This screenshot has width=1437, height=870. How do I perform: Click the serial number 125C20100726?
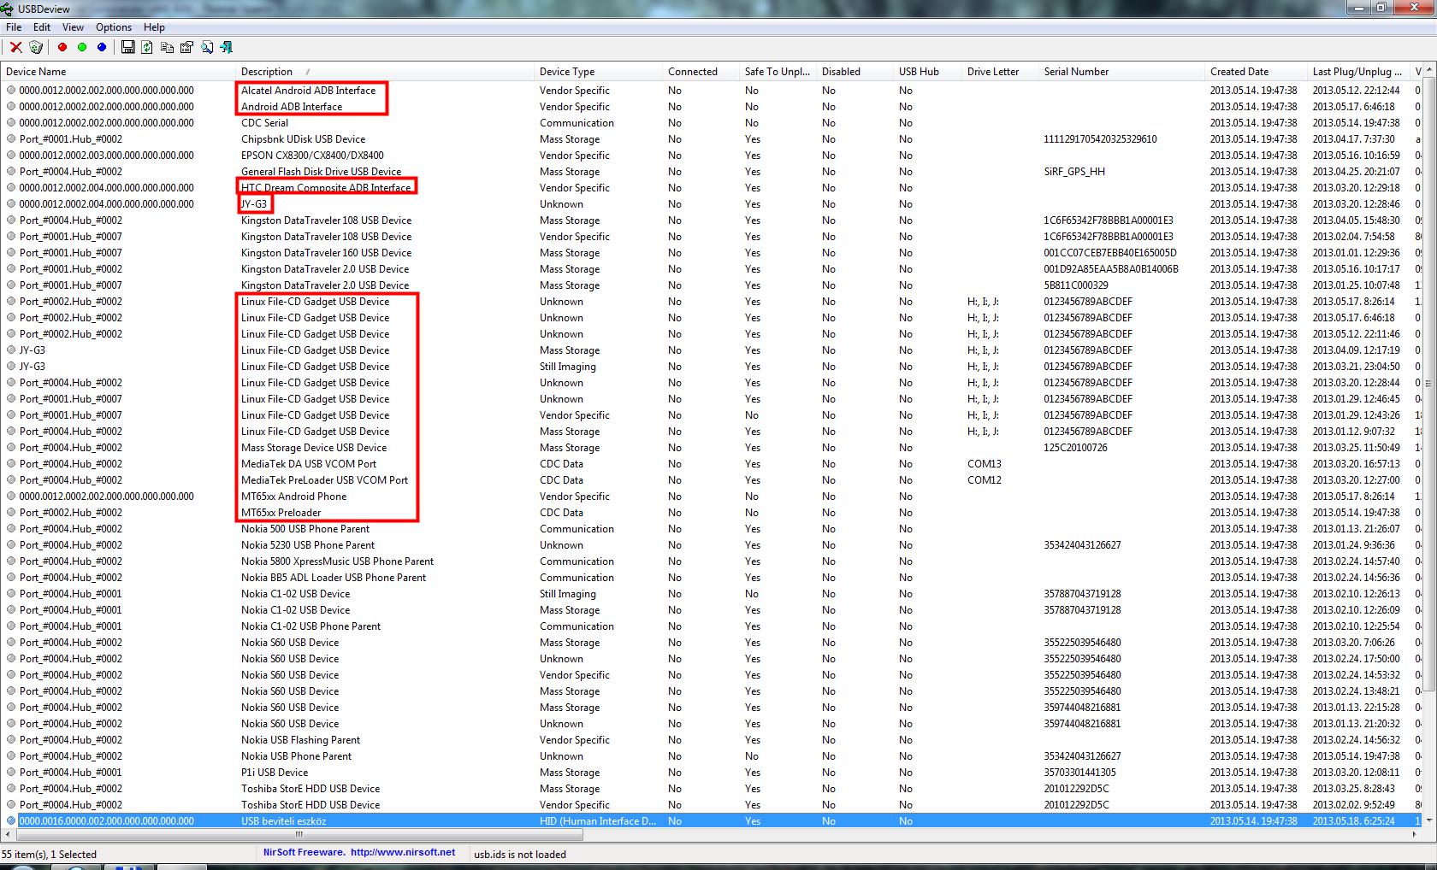click(1075, 448)
